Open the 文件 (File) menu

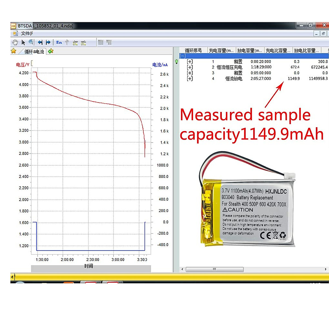point(27,33)
